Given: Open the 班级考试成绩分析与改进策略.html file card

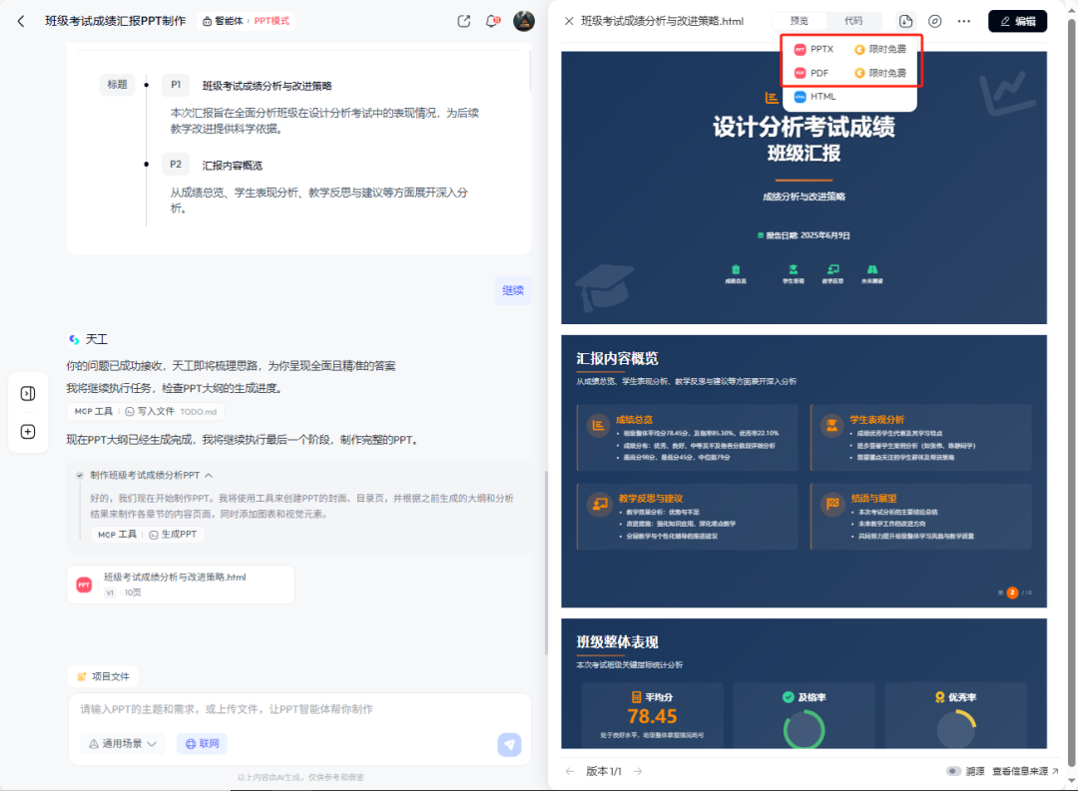Looking at the screenshot, I should 180,584.
